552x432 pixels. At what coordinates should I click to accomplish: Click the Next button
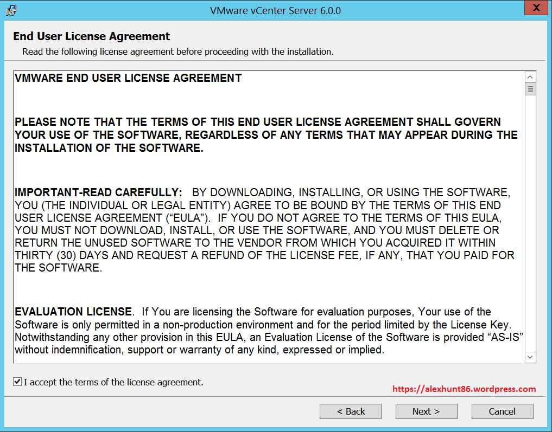(426, 411)
